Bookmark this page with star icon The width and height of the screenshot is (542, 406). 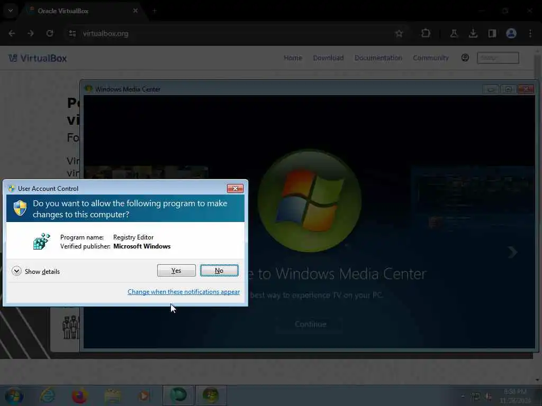[x=399, y=33]
